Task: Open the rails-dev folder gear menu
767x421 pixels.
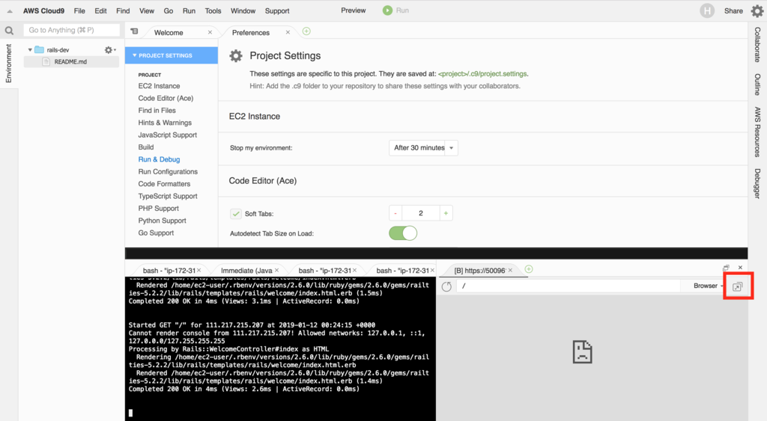Action: [109, 50]
